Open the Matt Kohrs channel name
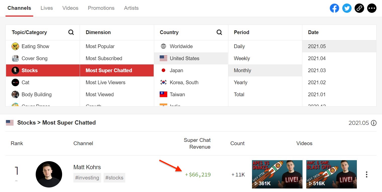 pyautogui.click(x=87, y=167)
